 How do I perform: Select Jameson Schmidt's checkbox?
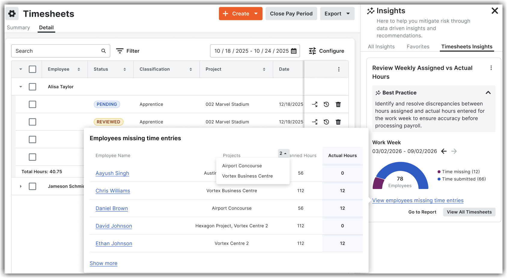[32, 186]
